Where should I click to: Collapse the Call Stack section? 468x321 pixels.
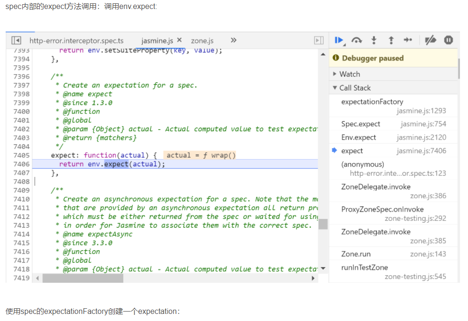click(393, 88)
